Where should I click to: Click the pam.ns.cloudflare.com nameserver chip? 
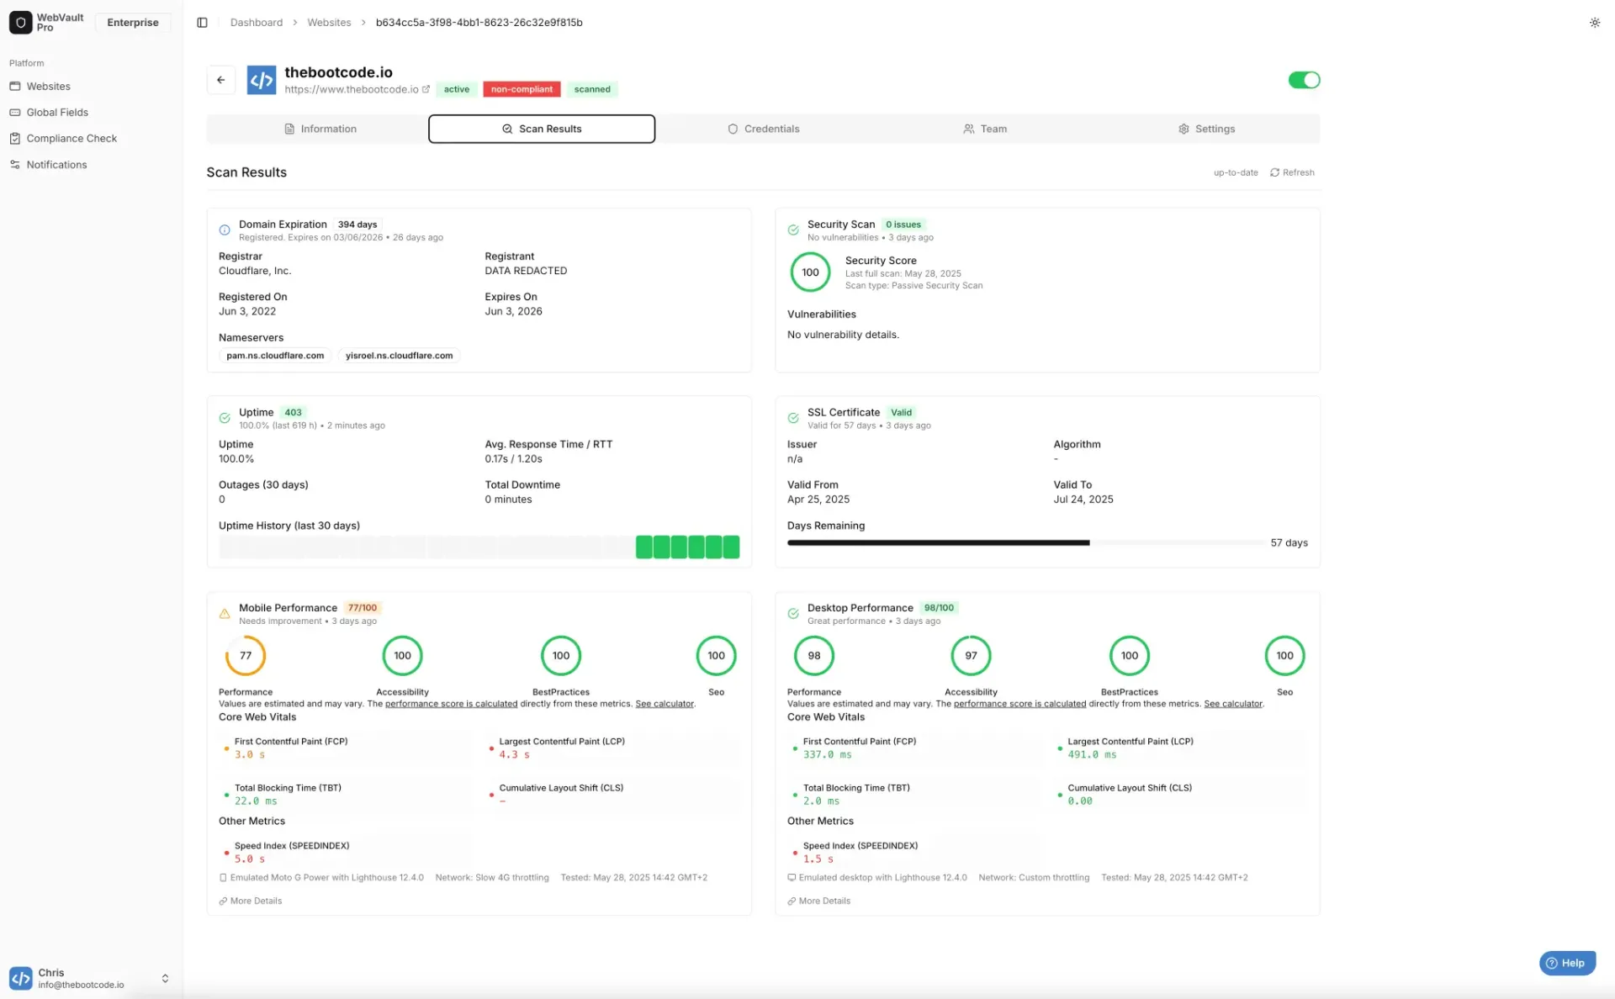click(x=274, y=355)
